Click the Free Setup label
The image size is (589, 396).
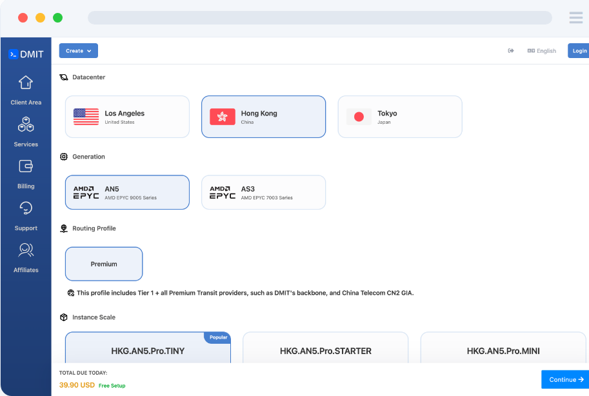pyautogui.click(x=112, y=386)
